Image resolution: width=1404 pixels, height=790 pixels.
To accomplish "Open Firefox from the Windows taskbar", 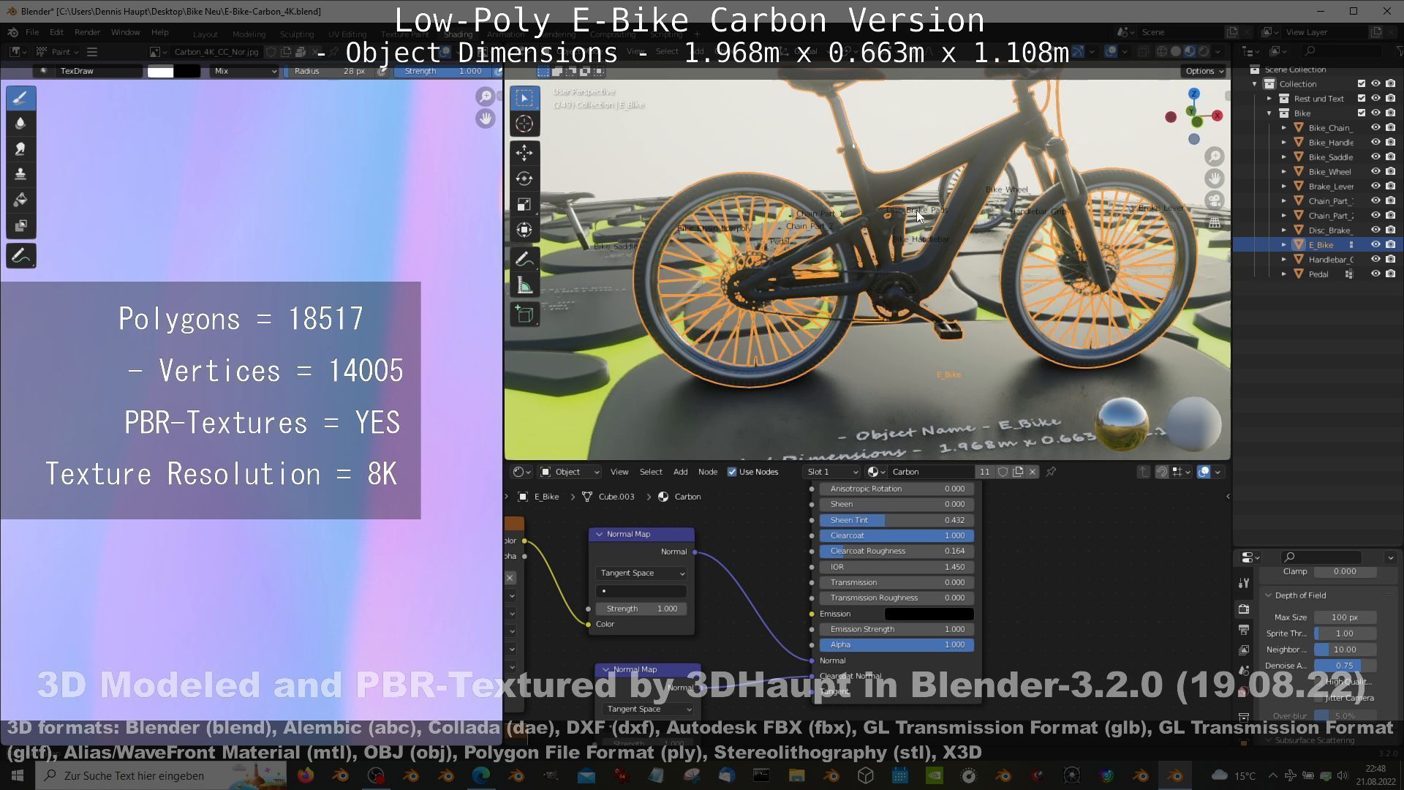I will [x=306, y=775].
